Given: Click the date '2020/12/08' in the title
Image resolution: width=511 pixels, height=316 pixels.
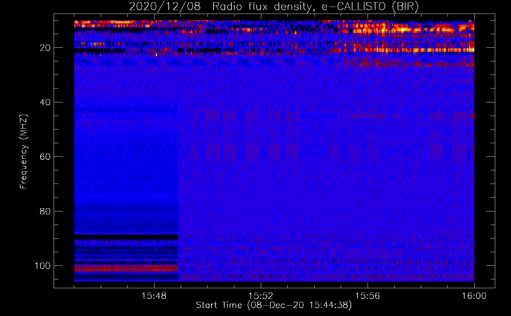Looking at the screenshot, I should click(165, 7).
